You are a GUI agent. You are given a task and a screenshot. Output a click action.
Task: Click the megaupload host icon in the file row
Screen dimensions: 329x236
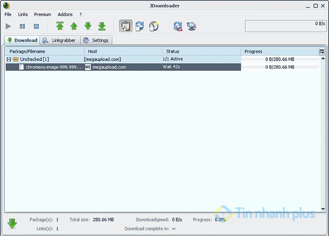point(88,67)
